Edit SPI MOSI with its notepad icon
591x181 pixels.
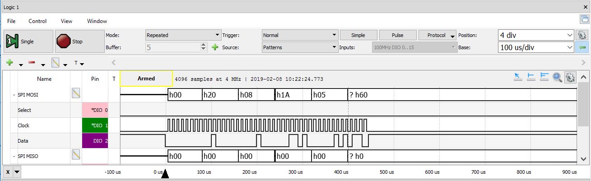[76, 93]
